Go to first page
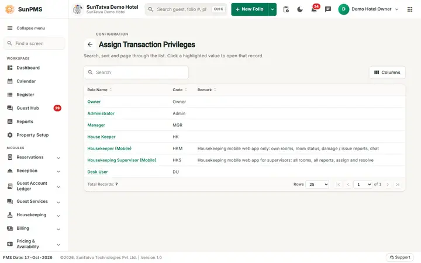This screenshot has width=421, height=263. coord(338,184)
